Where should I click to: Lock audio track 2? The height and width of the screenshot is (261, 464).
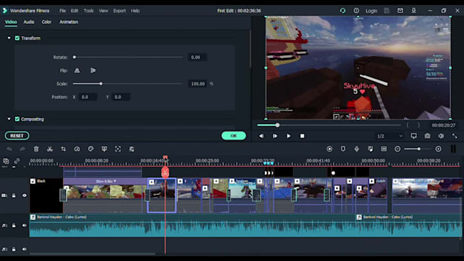pos(14,249)
